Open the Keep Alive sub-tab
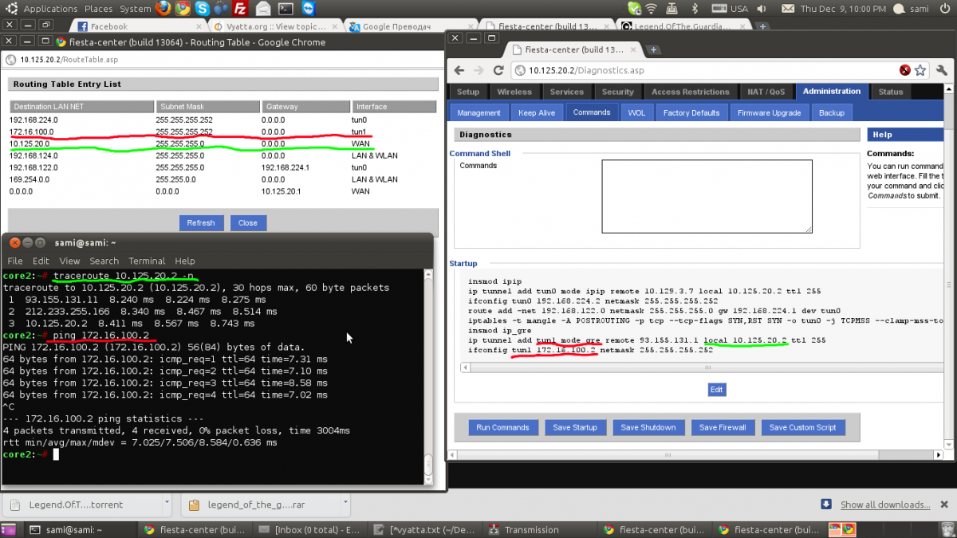This screenshot has width=957, height=538. coord(537,113)
